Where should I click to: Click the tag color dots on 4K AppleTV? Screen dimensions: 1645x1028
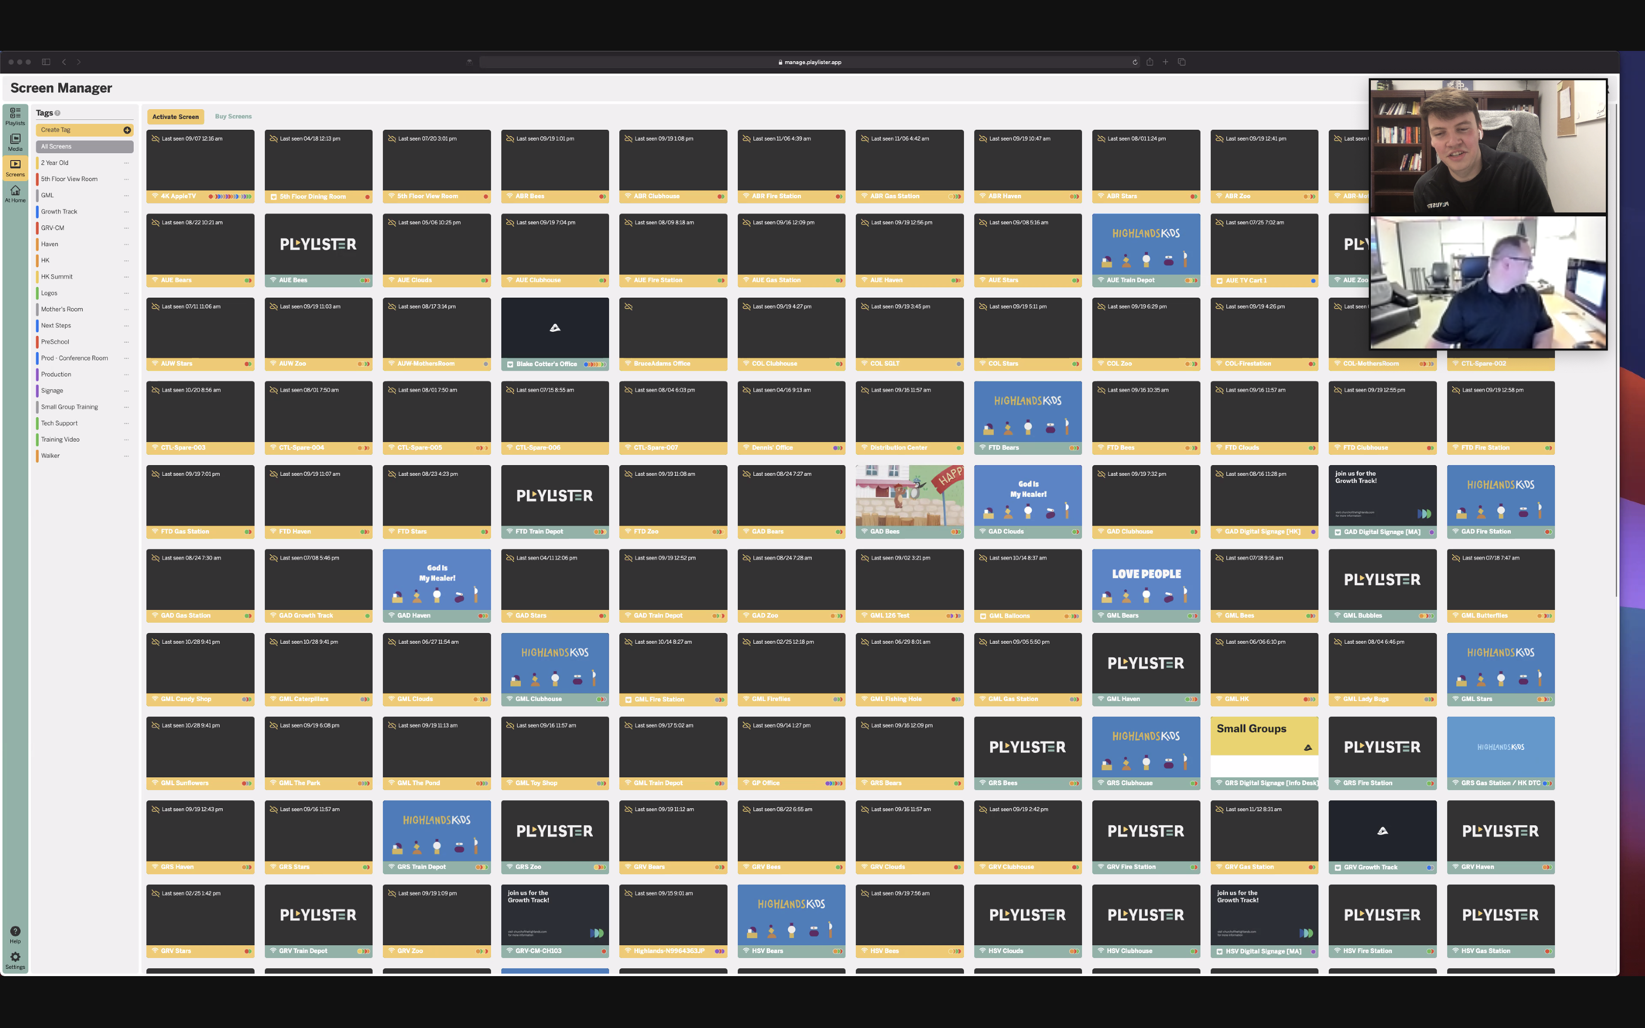point(230,196)
